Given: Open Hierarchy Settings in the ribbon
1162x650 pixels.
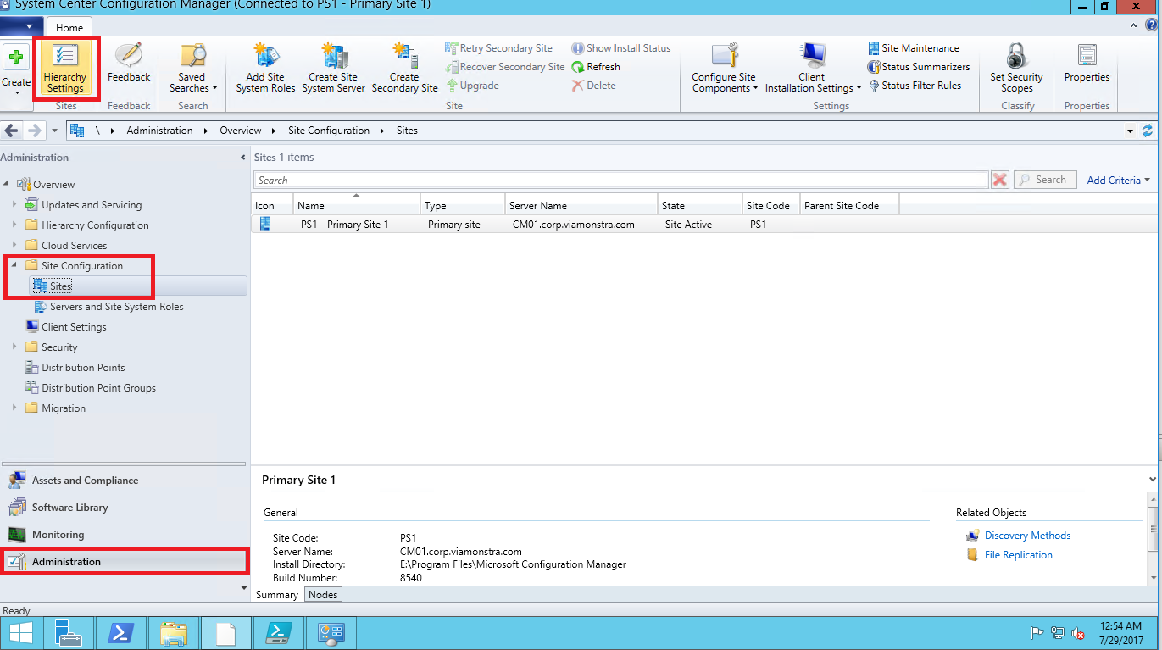Looking at the screenshot, I should click(65, 69).
